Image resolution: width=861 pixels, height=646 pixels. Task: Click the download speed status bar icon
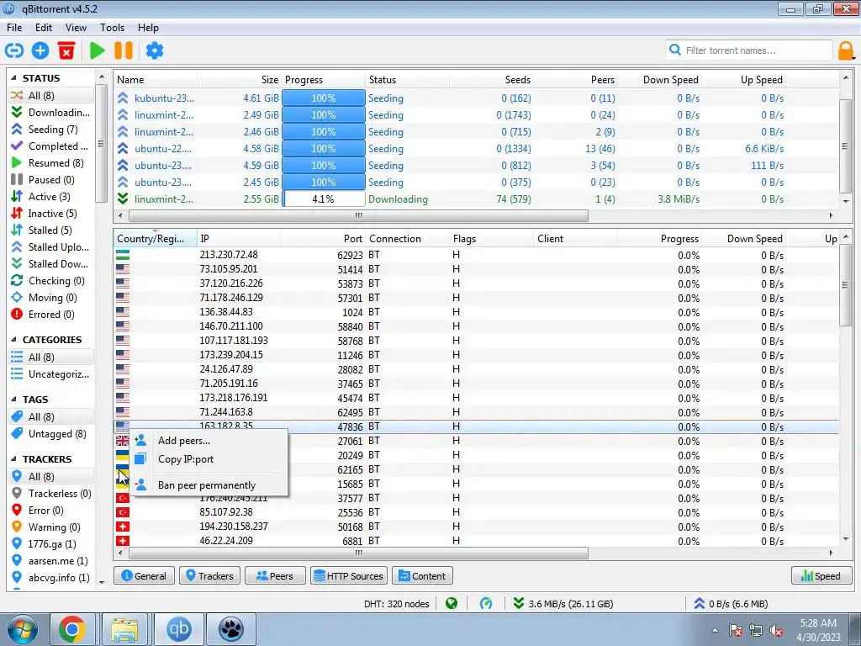pos(518,604)
